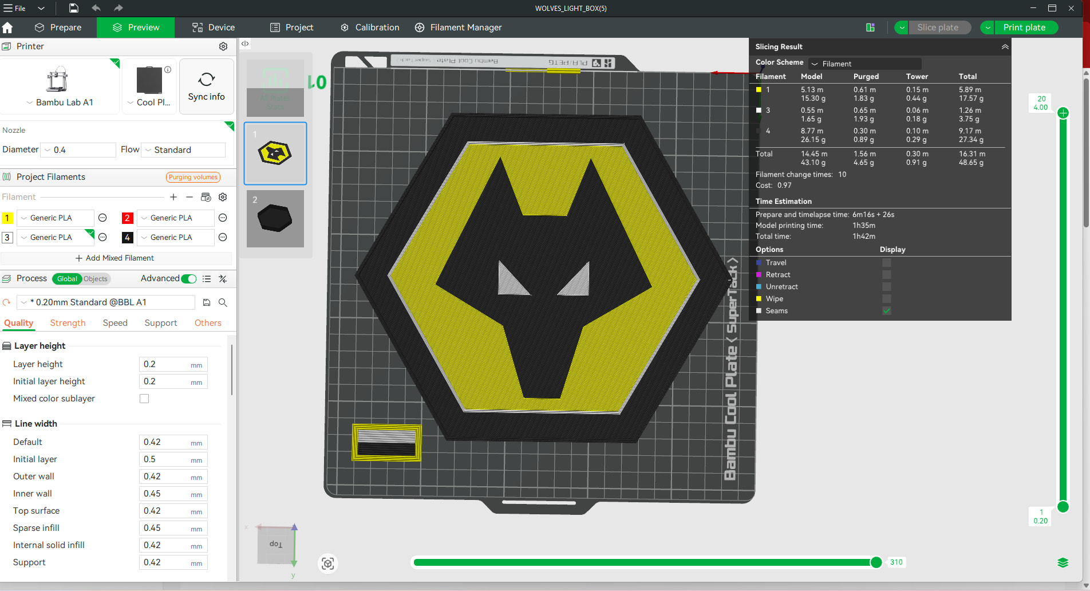Reset view with the camera cube icon

pos(328,564)
